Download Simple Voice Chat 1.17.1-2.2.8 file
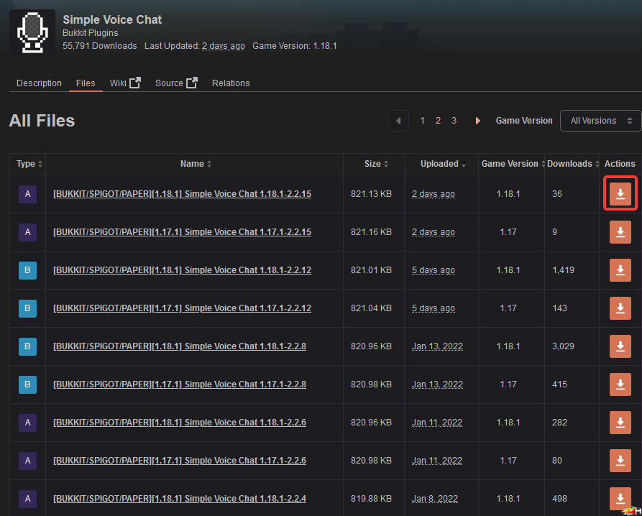This screenshot has width=642, height=516. [x=620, y=384]
